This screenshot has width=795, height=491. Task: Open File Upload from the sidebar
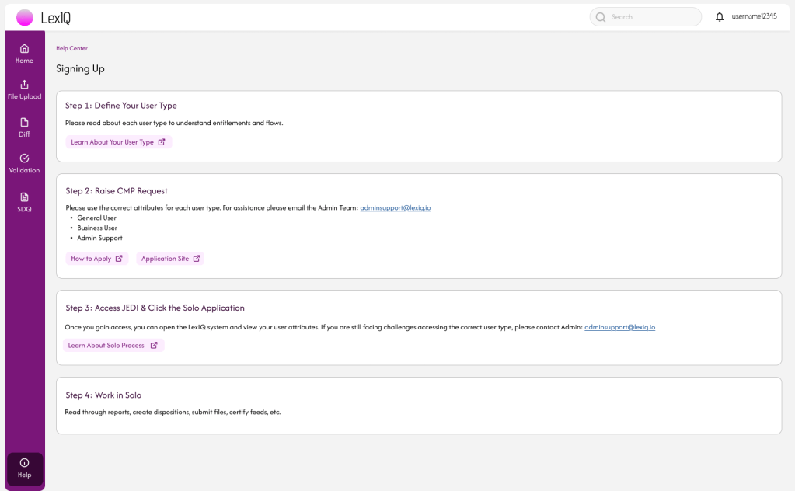click(24, 89)
